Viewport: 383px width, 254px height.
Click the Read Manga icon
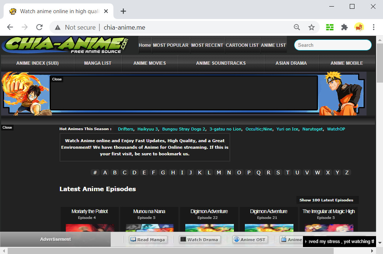tap(133, 239)
